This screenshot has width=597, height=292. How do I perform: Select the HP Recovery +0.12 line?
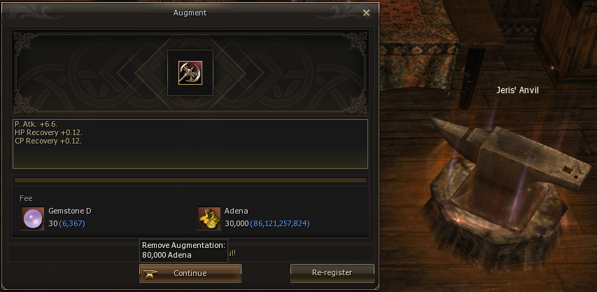click(x=49, y=132)
